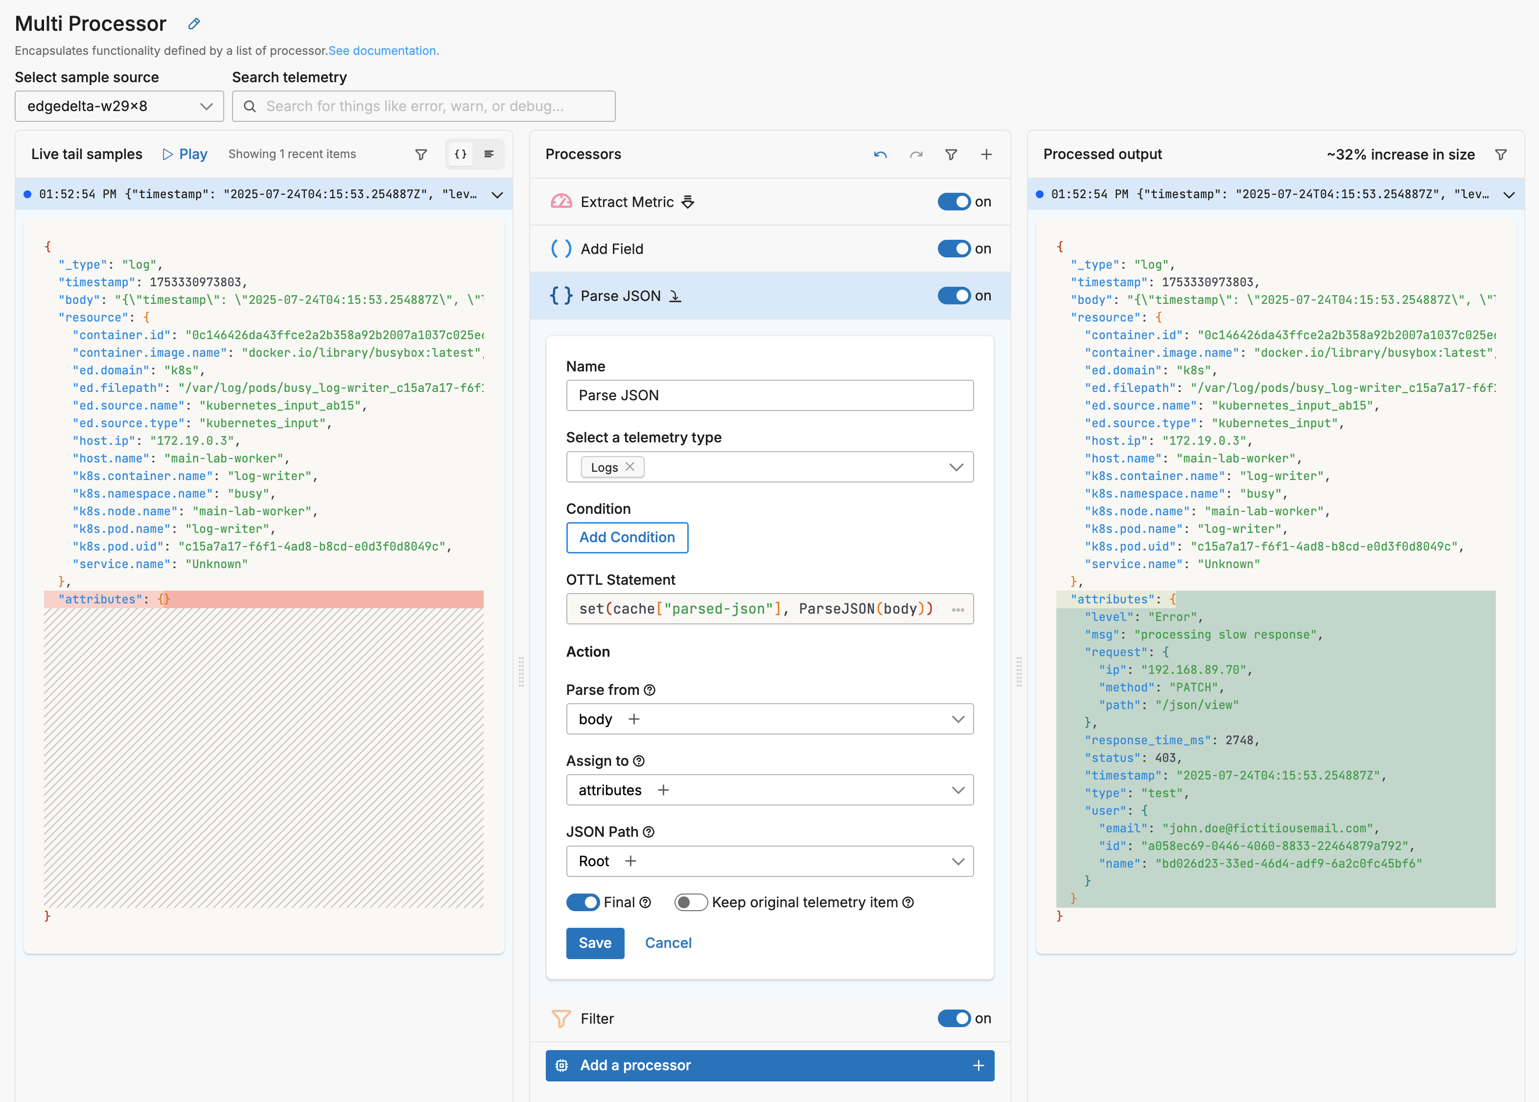Select the Add Field processor label
This screenshot has height=1102, width=1539.
coord(612,249)
